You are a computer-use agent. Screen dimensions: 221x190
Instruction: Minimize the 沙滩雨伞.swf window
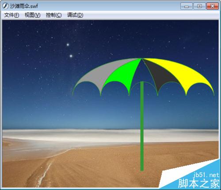(187, 6)
